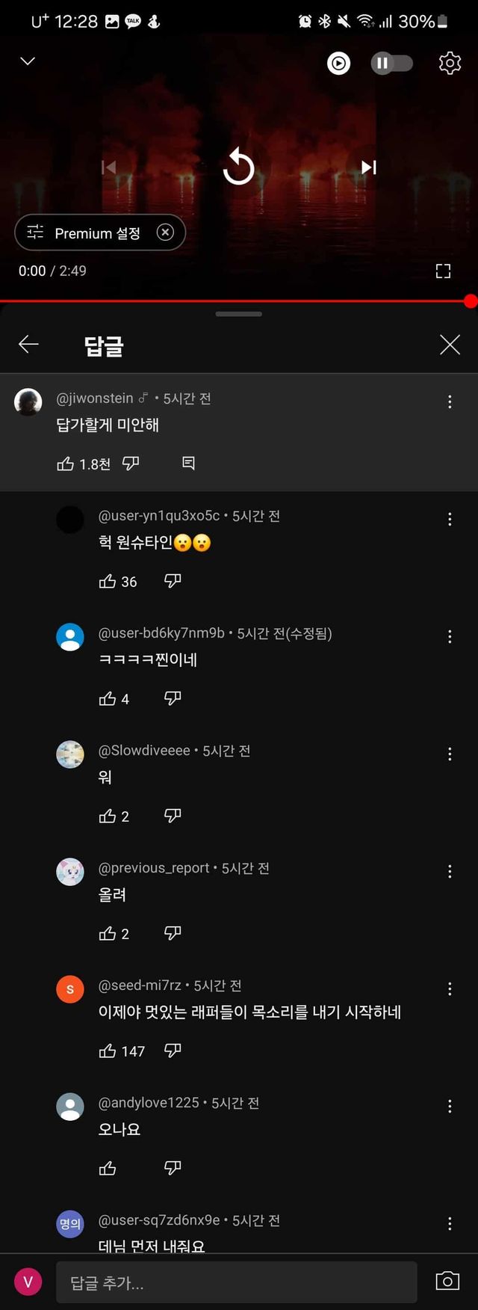
Task: Open the options menu for @Slowdiveeee's comment
Action: (449, 754)
